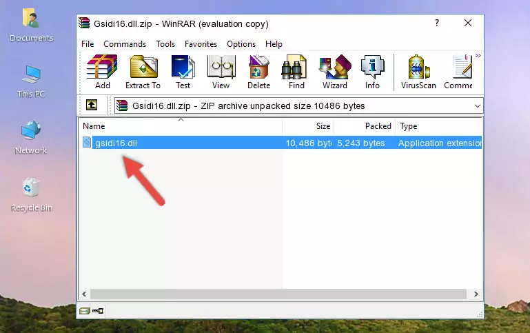Screen dimensions: 530x333
Task: Go up one folder level
Action: (92, 105)
